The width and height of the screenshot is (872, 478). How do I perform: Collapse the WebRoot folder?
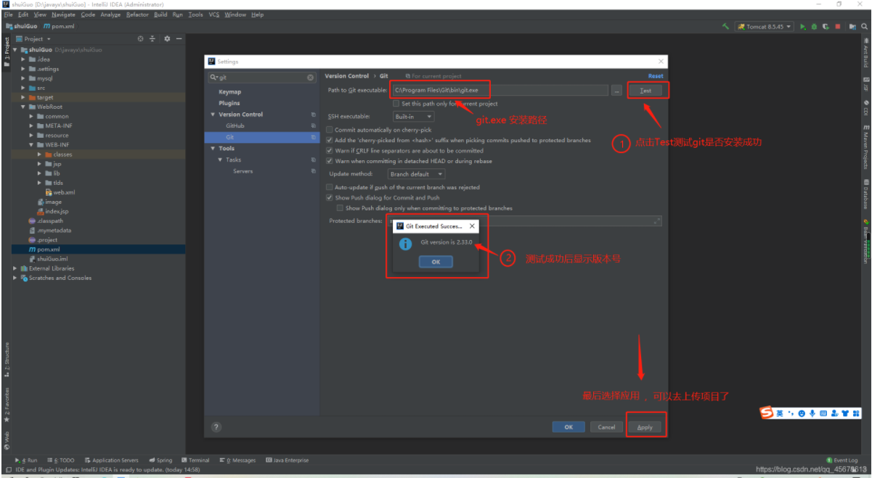pyautogui.click(x=23, y=107)
